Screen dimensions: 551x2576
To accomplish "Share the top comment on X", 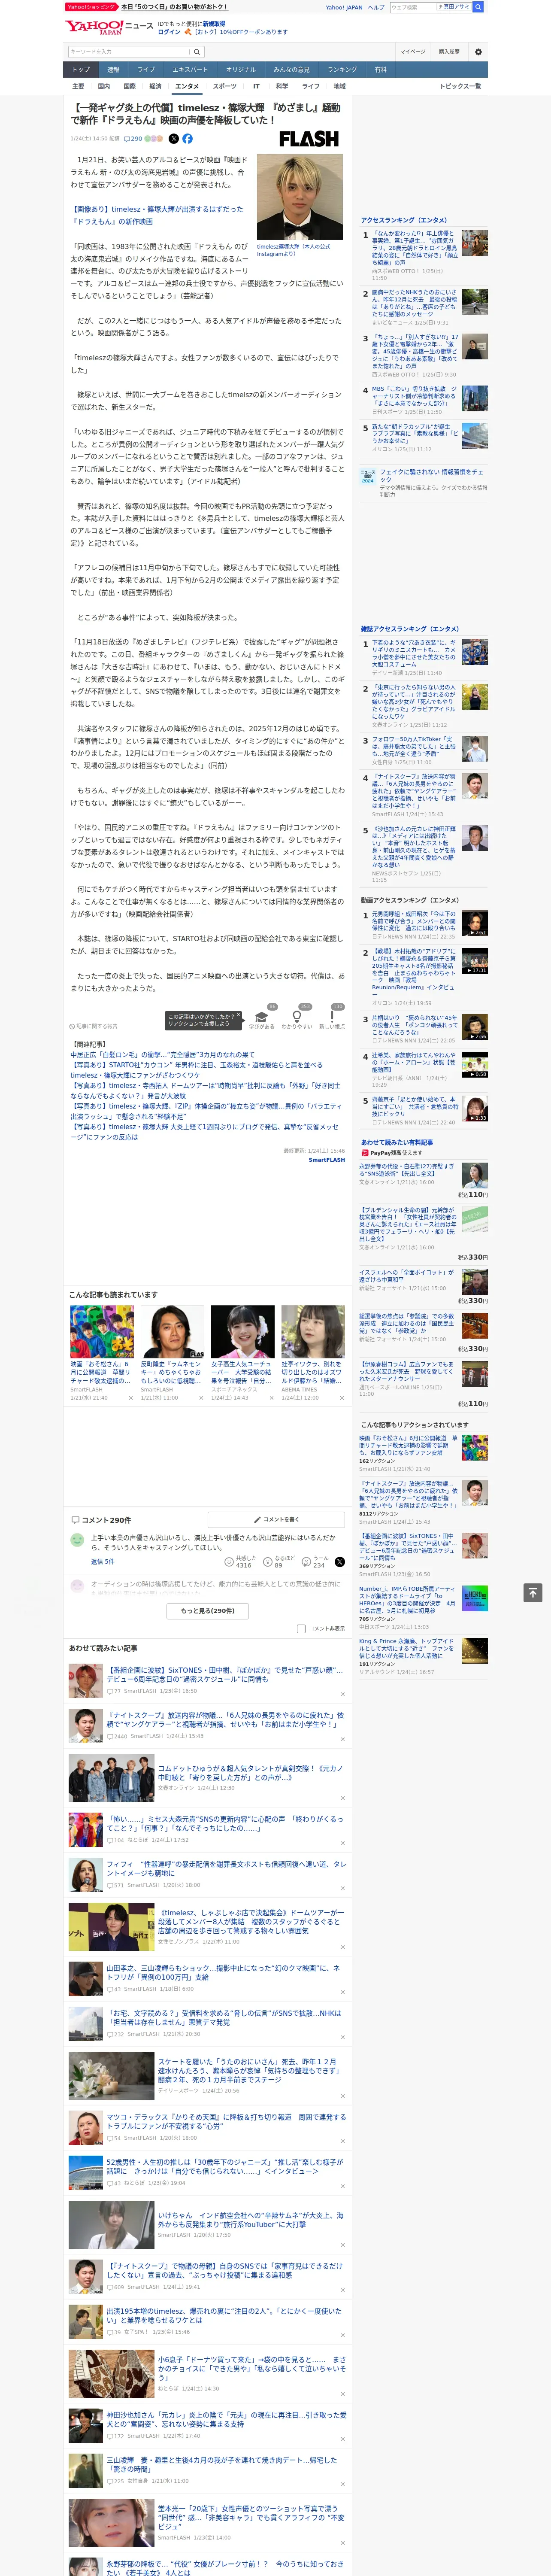I will tap(339, 1562).
